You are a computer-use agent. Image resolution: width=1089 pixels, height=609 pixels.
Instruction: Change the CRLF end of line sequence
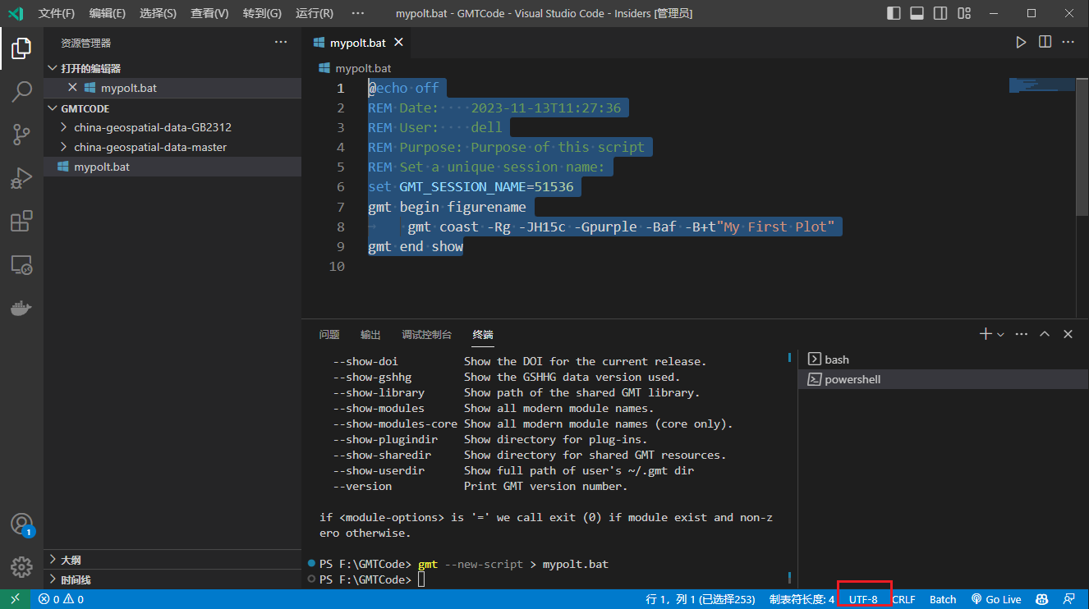click(x=903, y=599)
